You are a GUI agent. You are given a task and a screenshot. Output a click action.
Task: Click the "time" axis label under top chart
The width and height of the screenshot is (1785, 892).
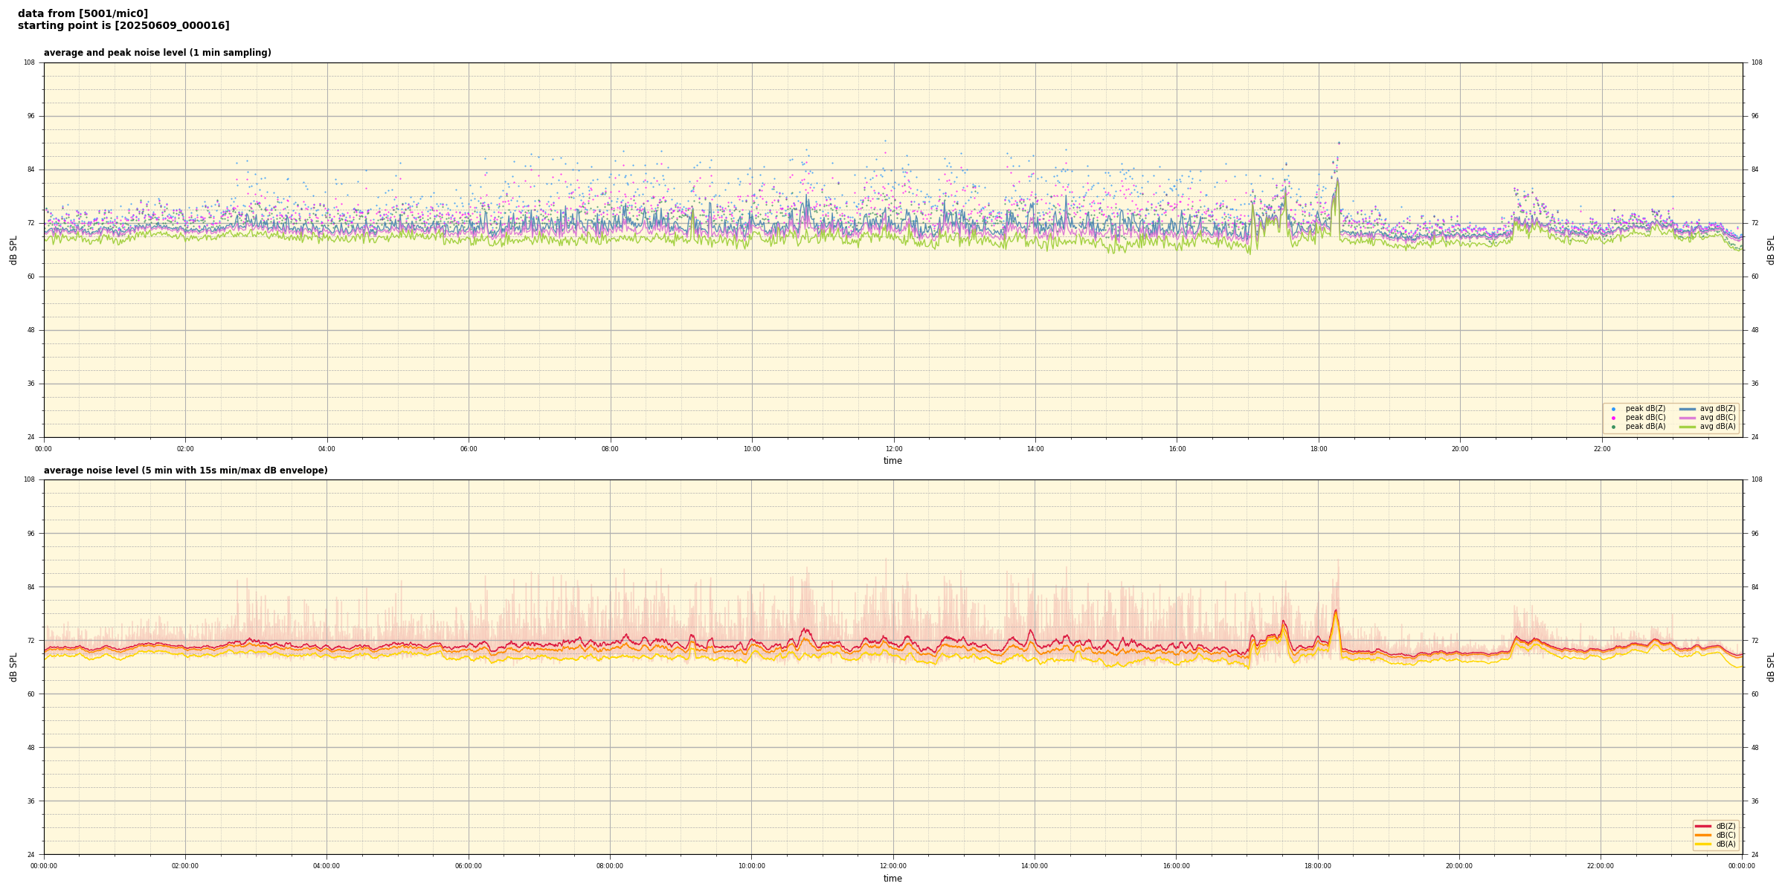pyautogui.click(x=892, y=461)
